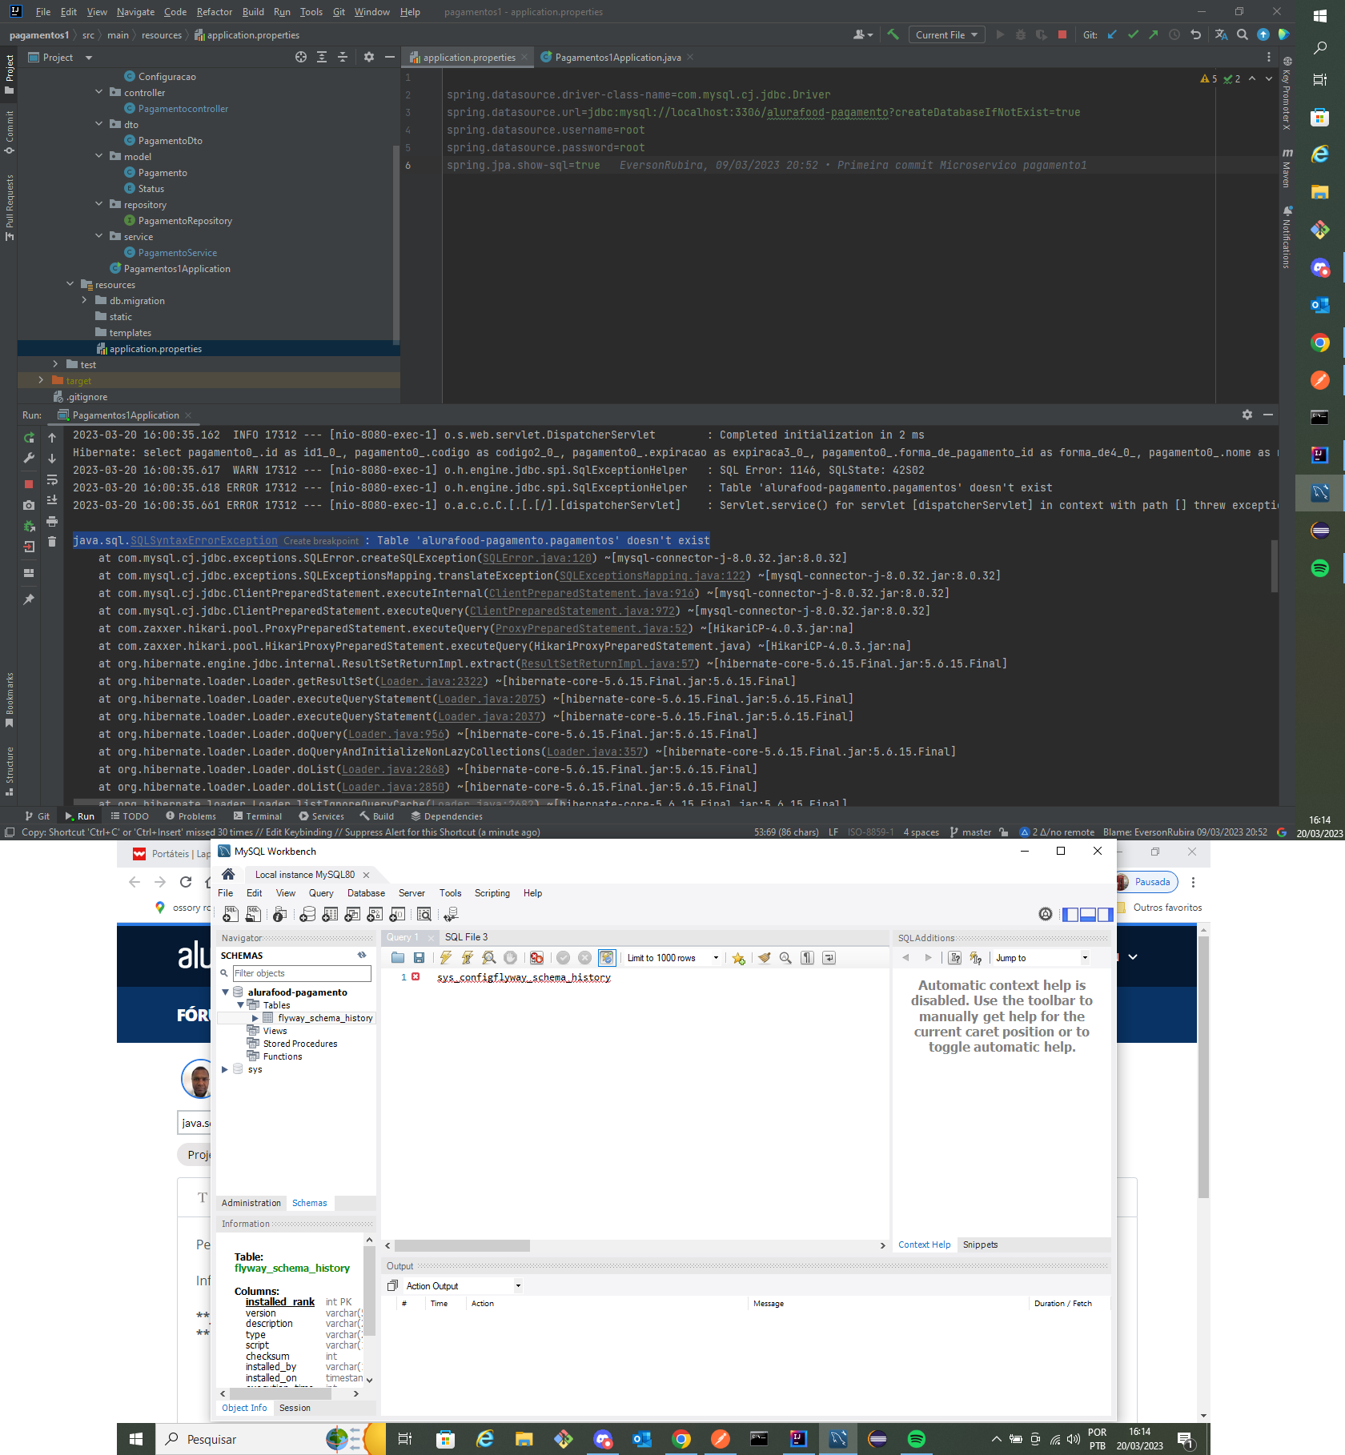Expand the target folder in Project tree

pos(42,380)
